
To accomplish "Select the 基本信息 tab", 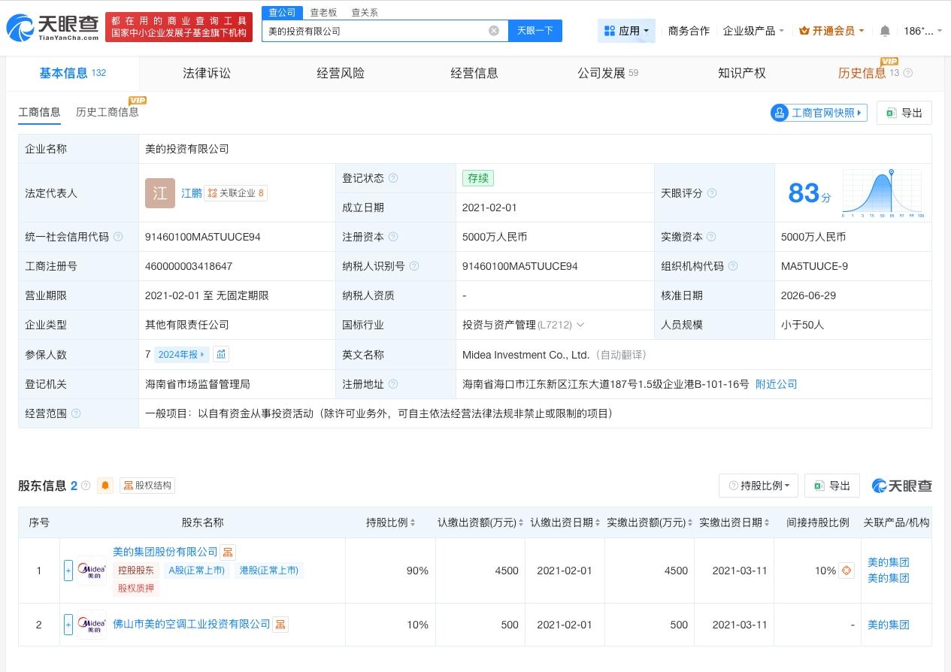I will tap(73, 73).
